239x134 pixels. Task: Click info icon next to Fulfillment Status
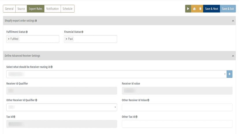(x=27, y=32)
